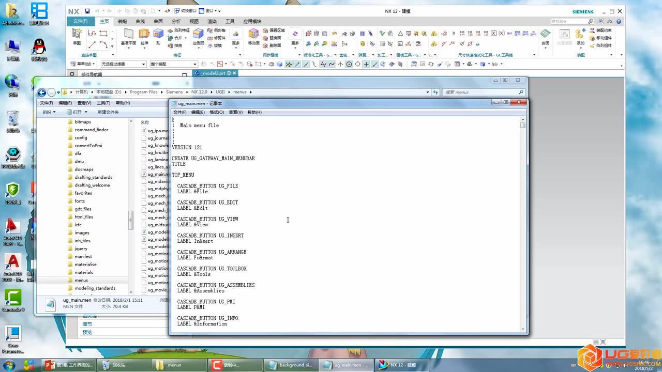
Task: Select the 拉伸 (Extrude) tool
Action: [x=144, y=36]
